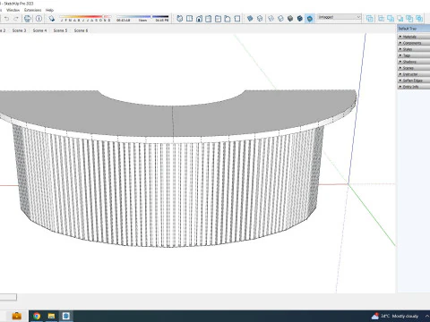Select Shaded With Textures style icon
430x322 pixels.
coord(300,19)
